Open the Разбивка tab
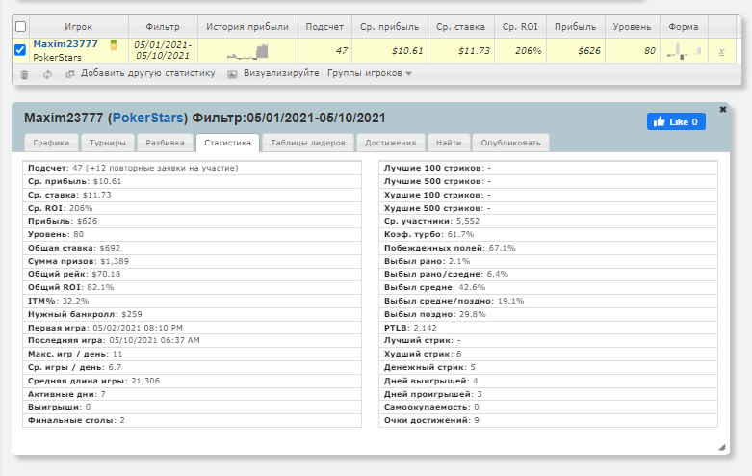This screenshot has height=476, width=752. [165, 143]
